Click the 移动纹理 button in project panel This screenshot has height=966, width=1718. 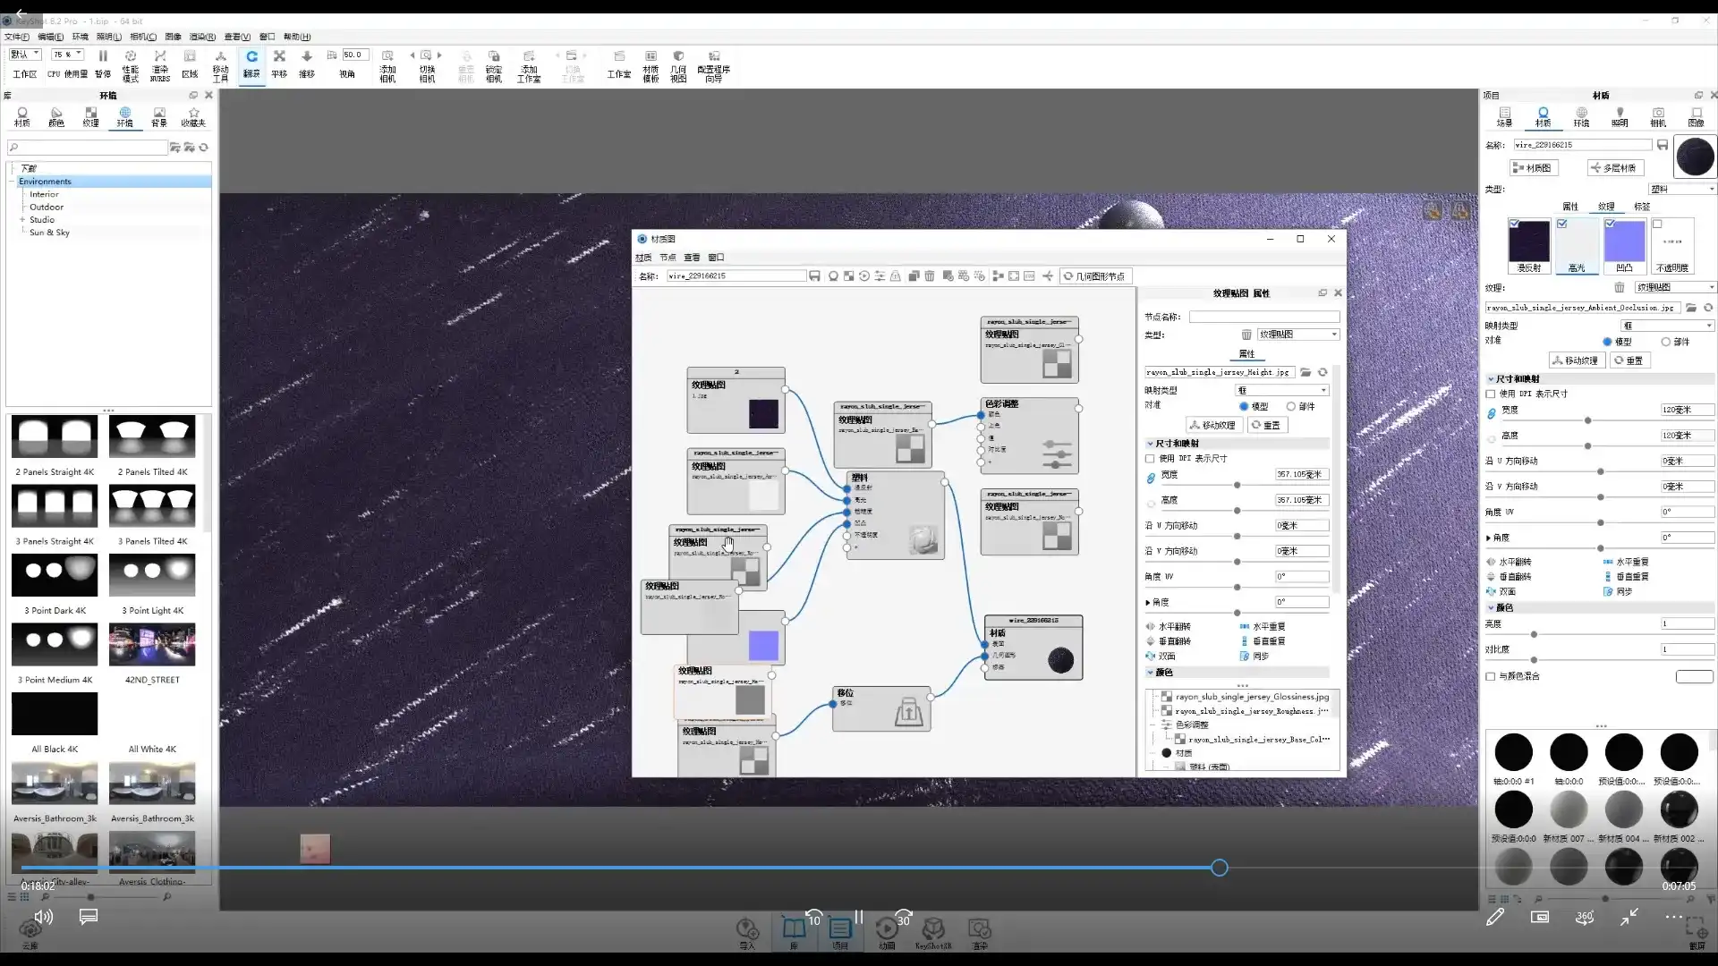(1576, 360)
